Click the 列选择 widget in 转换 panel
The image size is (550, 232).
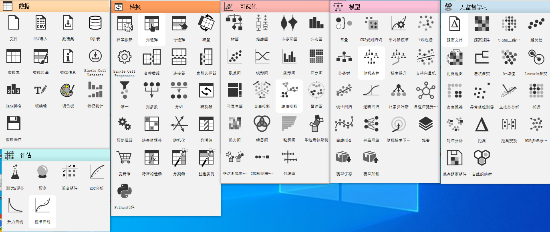[x=152, y=23]
